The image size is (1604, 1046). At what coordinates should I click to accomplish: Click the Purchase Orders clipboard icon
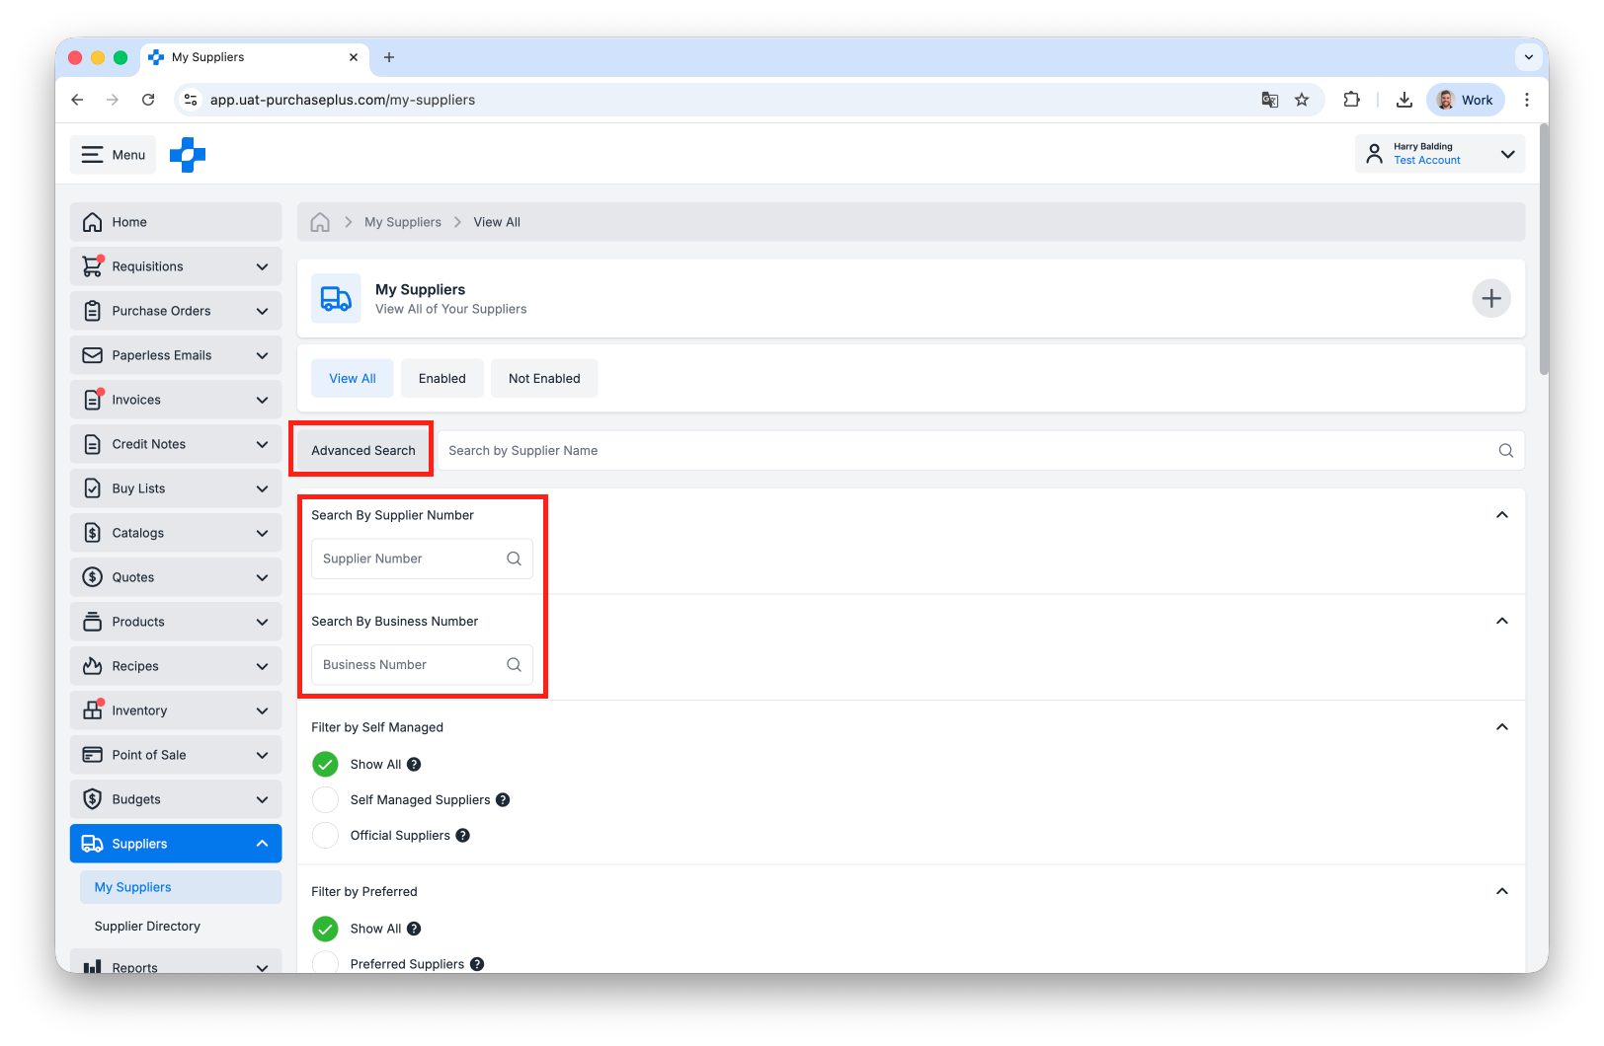pos(93,311)
